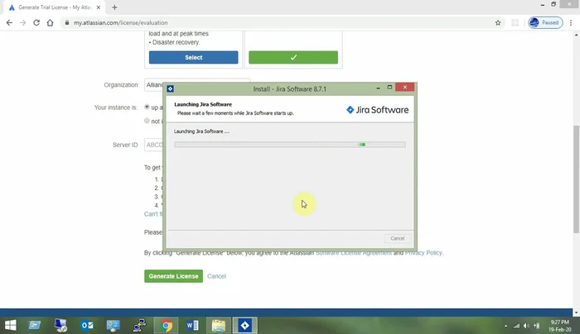Screen dimensions: 580x334
Task: Click Cancel in the Jira installer
Action: point(397,238)
